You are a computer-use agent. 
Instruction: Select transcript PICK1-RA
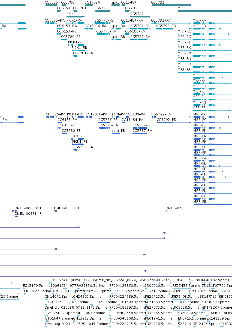pos(74,20)
